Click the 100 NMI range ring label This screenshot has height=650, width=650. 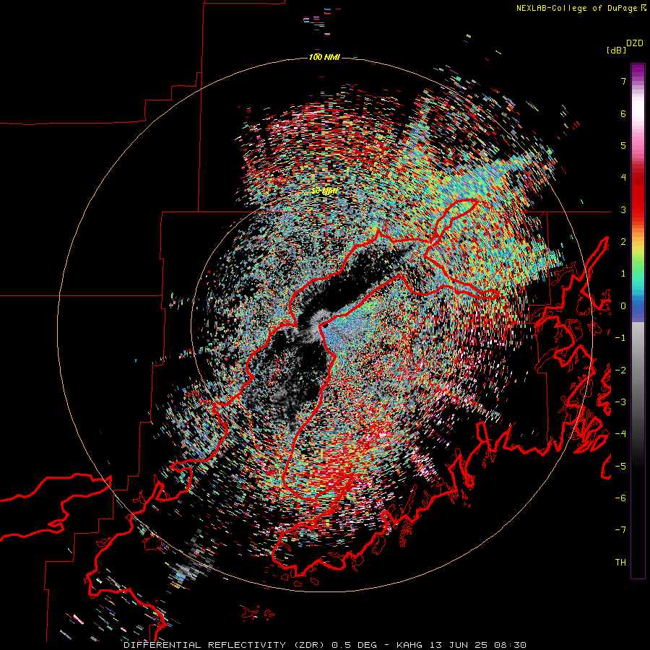click(x=324, y=57)
